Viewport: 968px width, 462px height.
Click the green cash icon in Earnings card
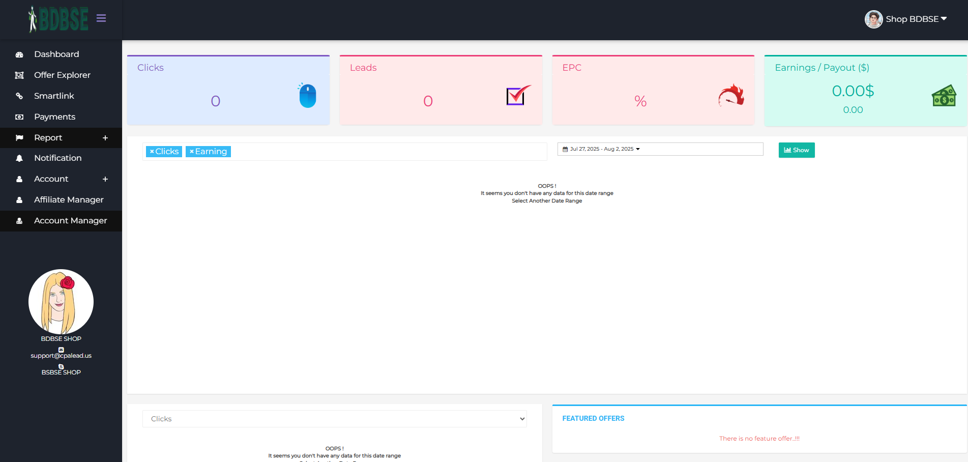(944, 96)
